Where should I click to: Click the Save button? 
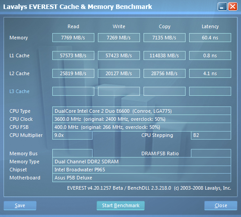[x=20, y=205]
